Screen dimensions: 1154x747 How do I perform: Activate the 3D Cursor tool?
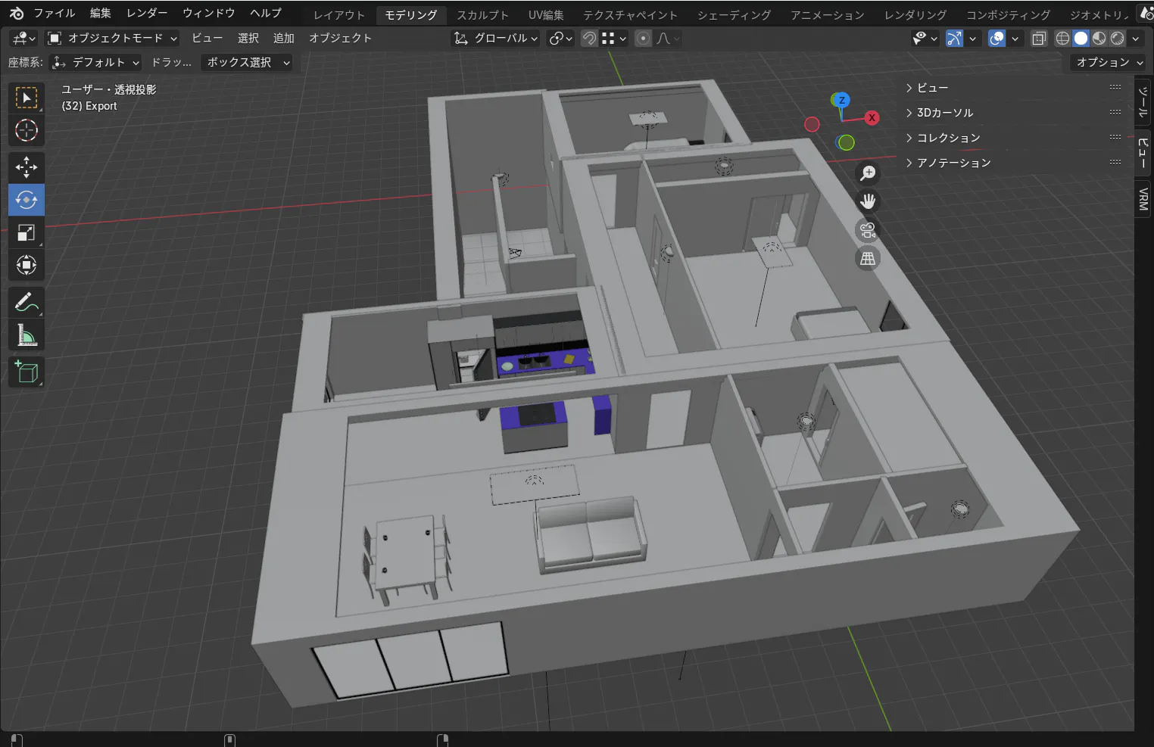(x=27, y=130)
